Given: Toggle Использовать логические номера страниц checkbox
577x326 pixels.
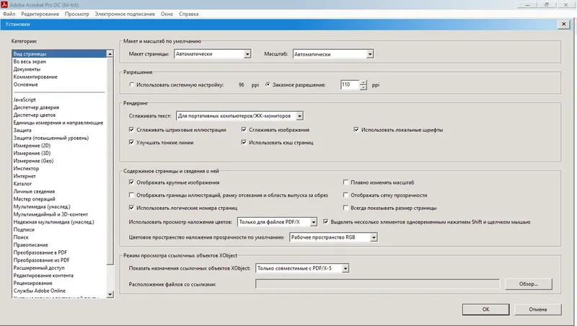Looking at the screenshot, I should click(x=131, y=208).
